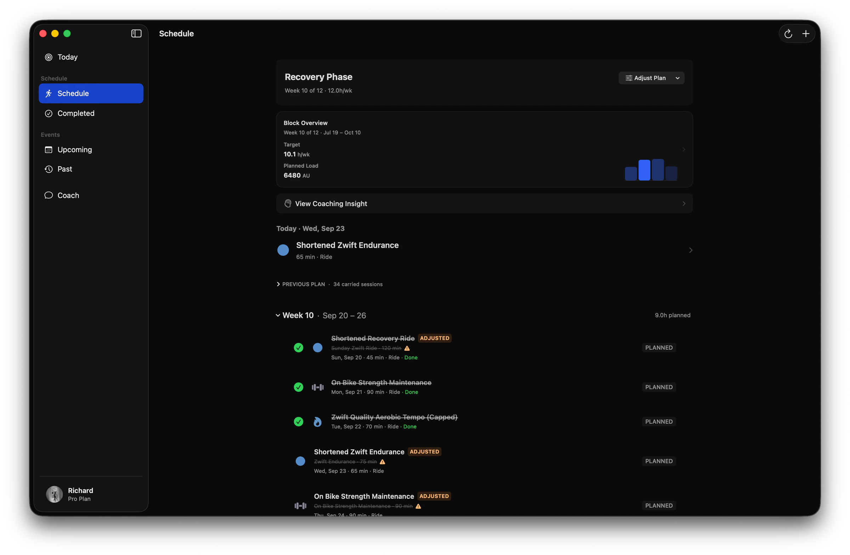Screen dimensions: 850x555
Task: Open Completed in the sidebar
Action: click(x=91, y=113)
